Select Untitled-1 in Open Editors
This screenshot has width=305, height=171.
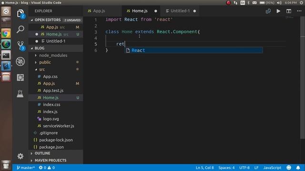click(56, 41)
